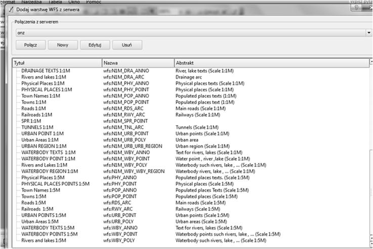Open the onz server connection dropdown
373x249 pixels.
point(368,32)
